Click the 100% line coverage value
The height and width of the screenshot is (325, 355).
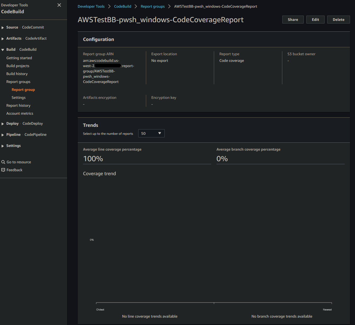(x=93, y=159)
